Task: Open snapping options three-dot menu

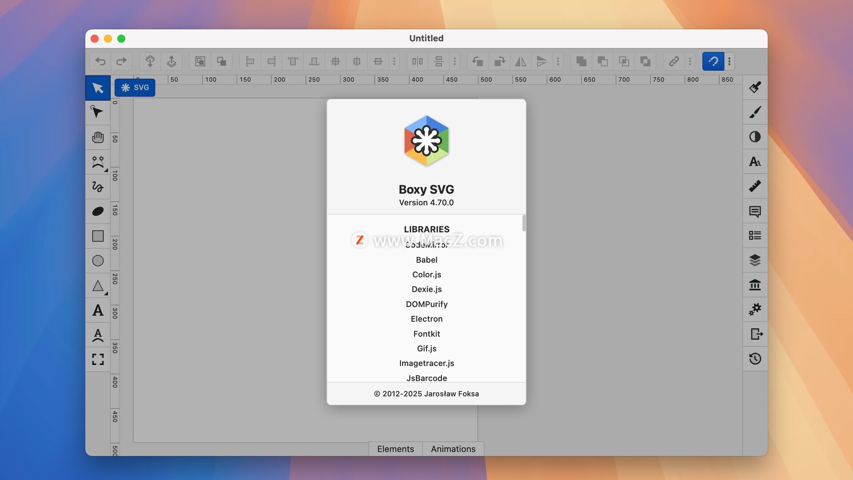Action: tap(729, 61)
